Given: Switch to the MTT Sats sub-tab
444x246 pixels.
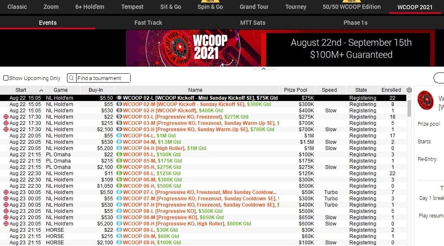Looking at the screenshot, I should coord(253,23).
